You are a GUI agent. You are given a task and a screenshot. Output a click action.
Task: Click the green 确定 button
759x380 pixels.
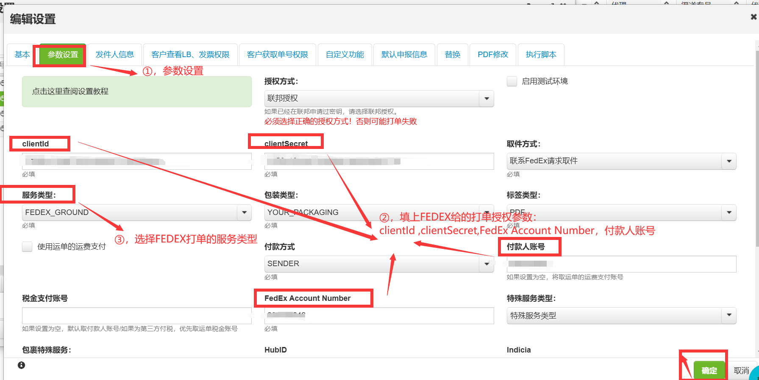709,371
